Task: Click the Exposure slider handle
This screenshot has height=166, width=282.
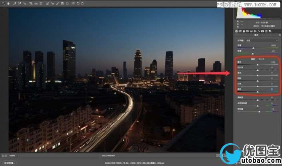Action: click(257, 65)
